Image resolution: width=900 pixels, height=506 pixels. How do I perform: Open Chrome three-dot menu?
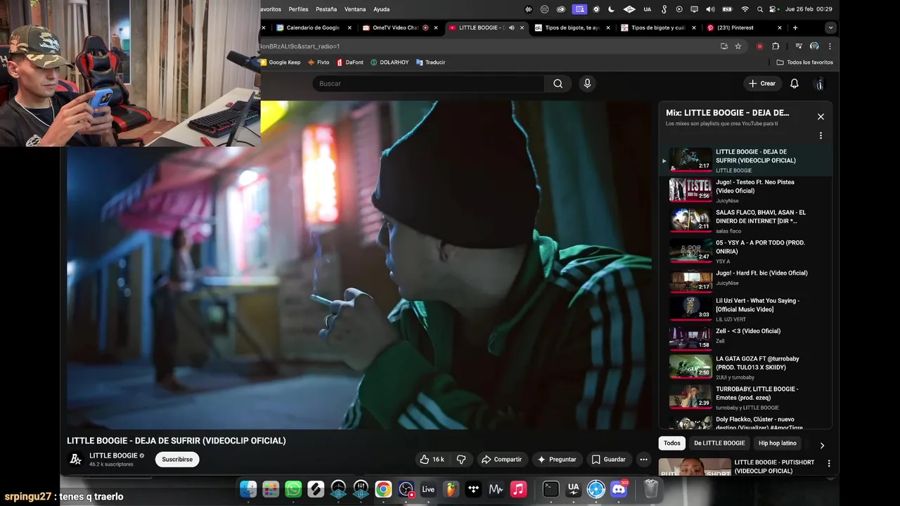click(830, 46)
